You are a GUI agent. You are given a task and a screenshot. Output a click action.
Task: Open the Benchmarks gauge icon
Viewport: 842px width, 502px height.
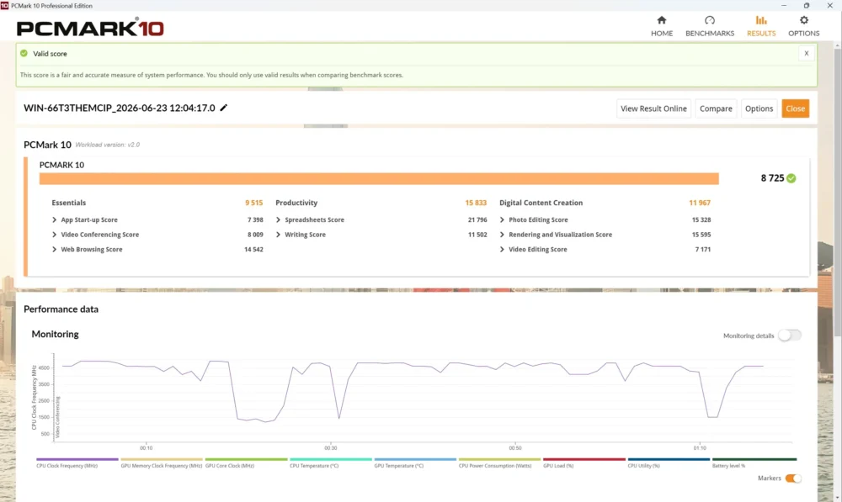pyautogui.click(x=710, y=20)
